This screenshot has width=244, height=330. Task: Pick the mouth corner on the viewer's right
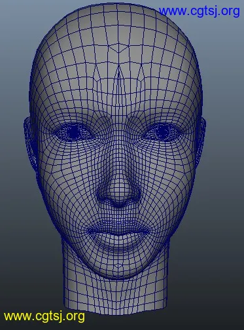coord(148,231)
